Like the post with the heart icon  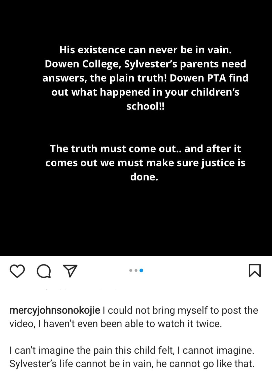point(17,271)
